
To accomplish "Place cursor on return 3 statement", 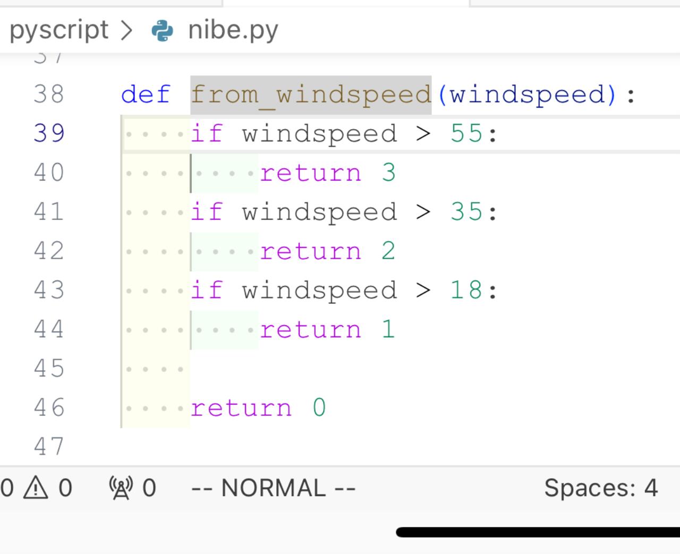I will [x=327, y=173].
